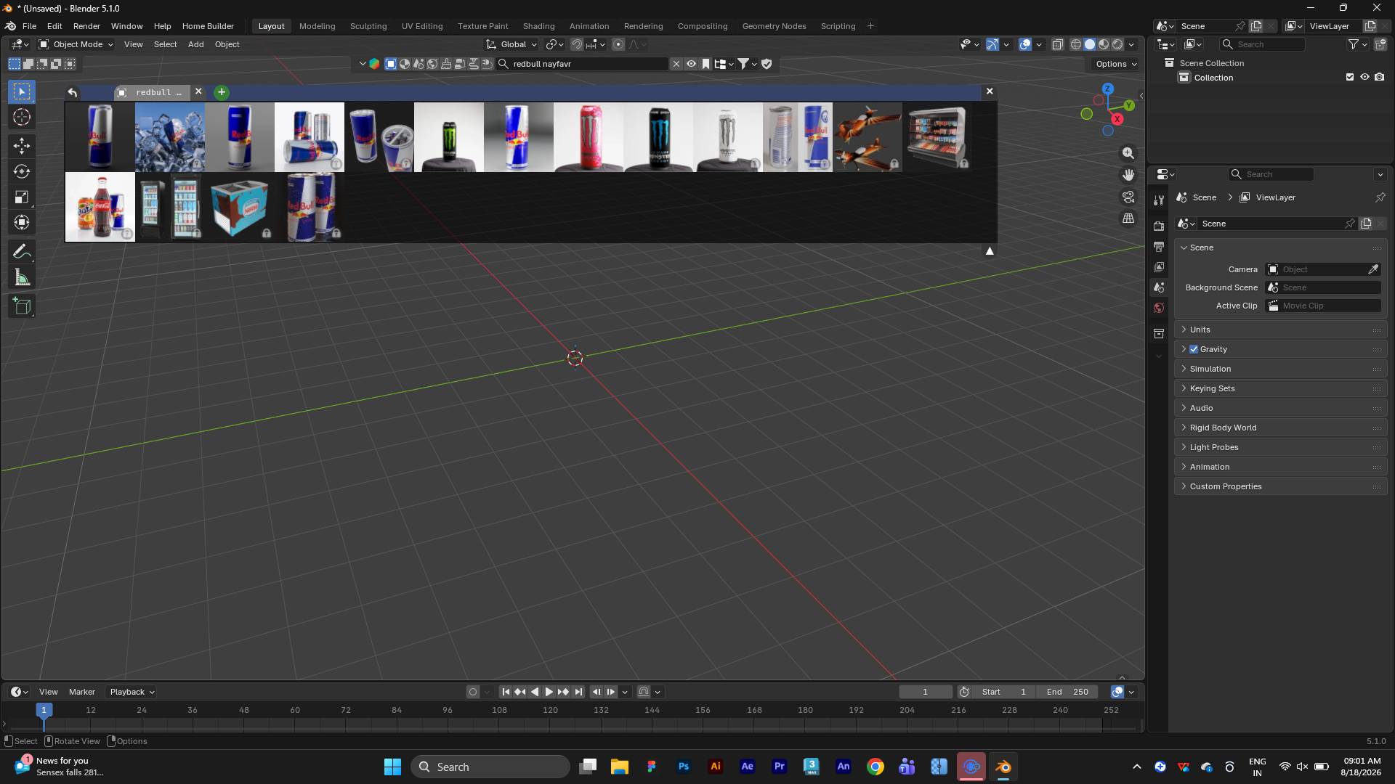Viewport: 1395px width, 784px height.
Task: Click the green add tab button
Action: pos(222,92)
